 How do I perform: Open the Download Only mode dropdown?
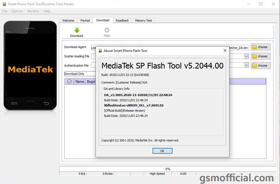coord(80,74)
